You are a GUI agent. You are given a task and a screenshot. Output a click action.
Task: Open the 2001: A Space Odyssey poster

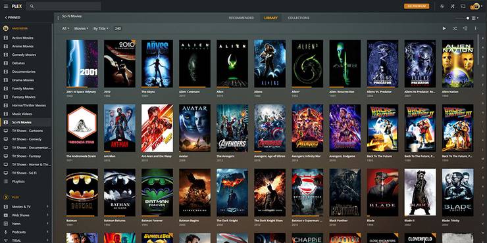pyautogui.click(x=82, y=64)
